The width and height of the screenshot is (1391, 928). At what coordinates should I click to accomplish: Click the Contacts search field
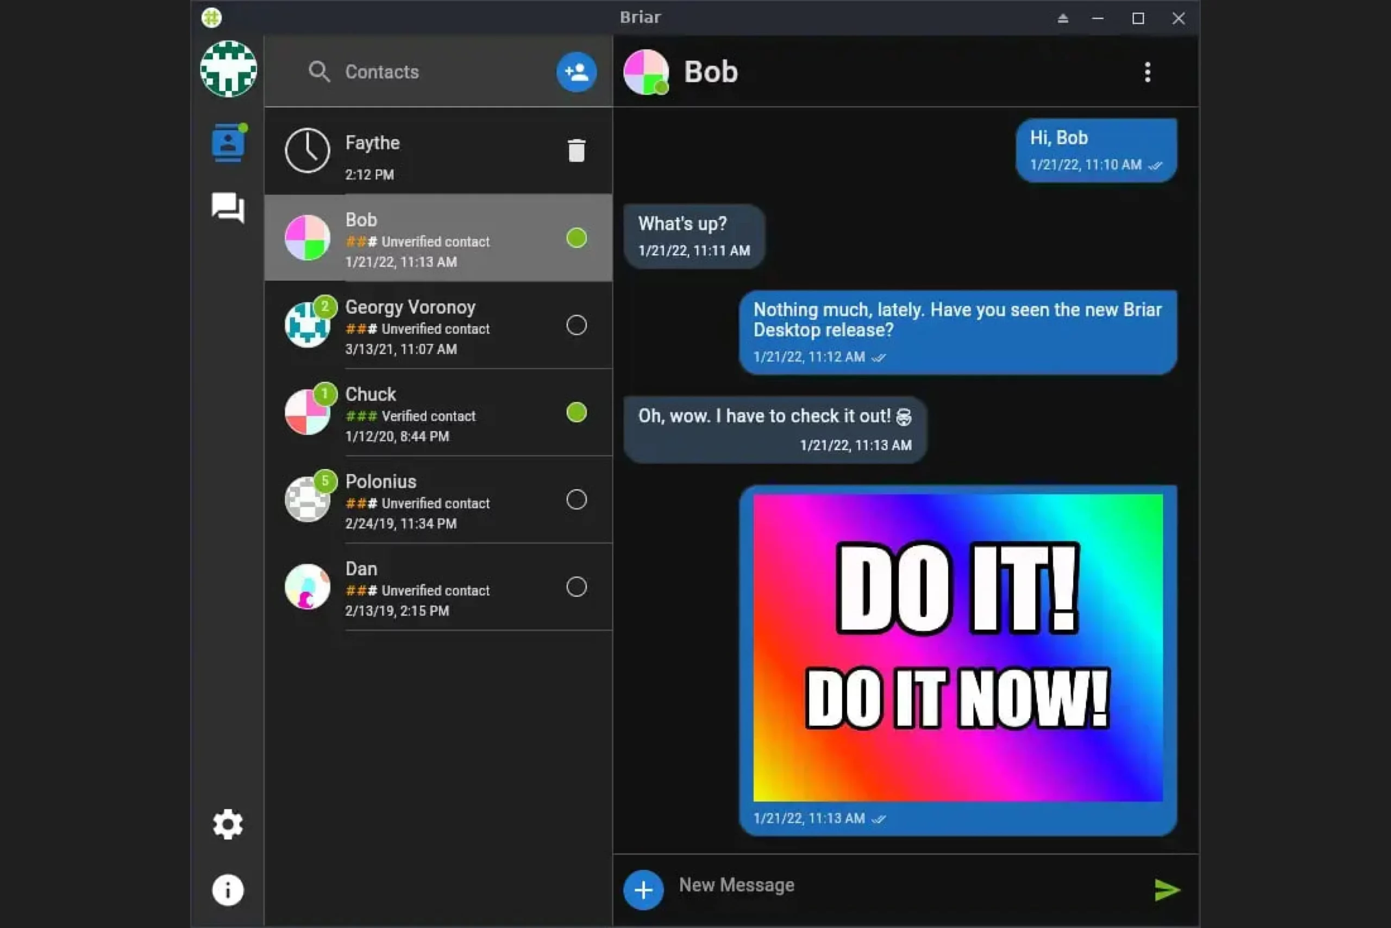437,72
